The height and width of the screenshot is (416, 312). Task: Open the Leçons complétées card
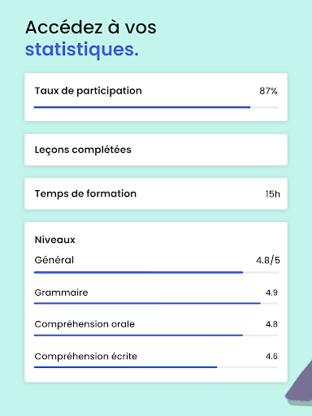coord(156,149)
